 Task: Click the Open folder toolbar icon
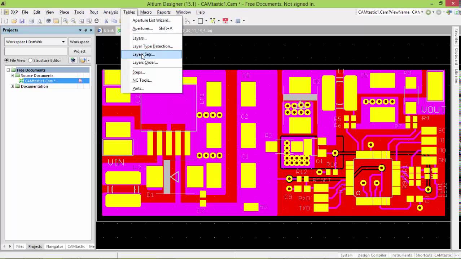[x=14, y=21]
